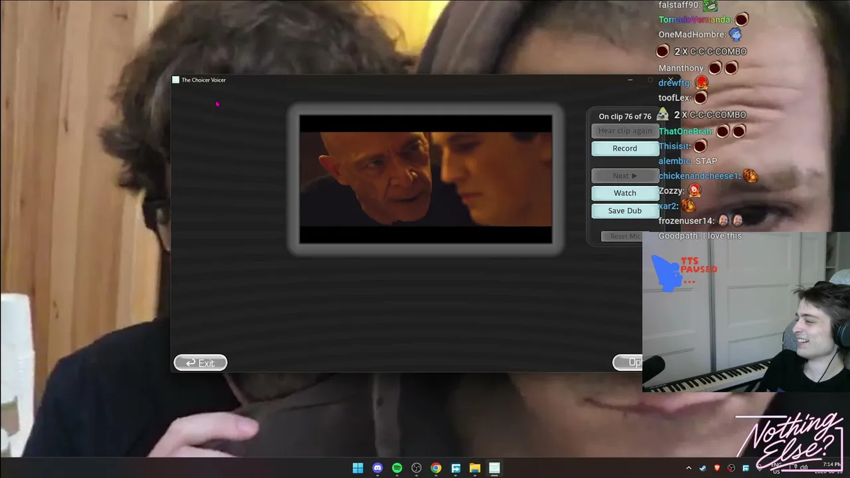Click the blue arrow tray icon
850x478 pixels.
(x=746, y=468)
